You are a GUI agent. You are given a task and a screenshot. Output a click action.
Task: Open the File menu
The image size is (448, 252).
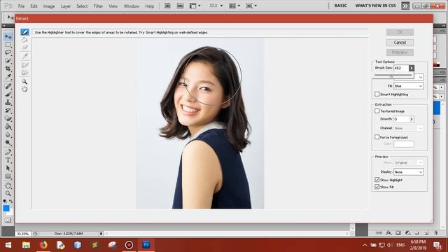21,6
